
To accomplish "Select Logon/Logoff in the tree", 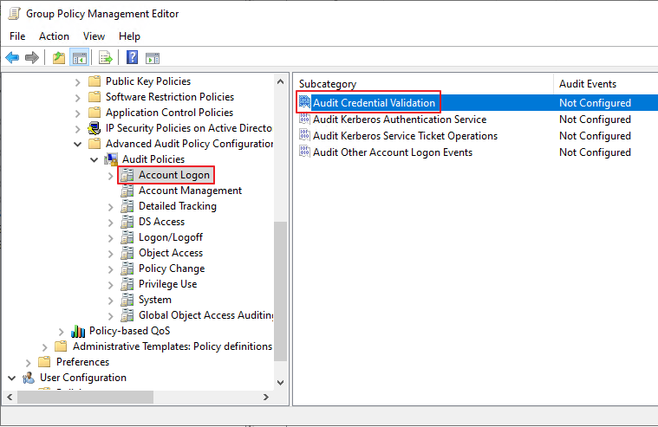I will point(171,237).
